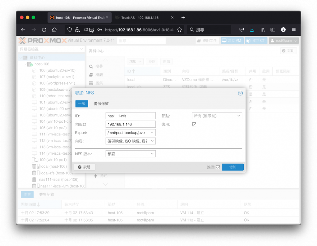Open the 節點 nodes dropdown
This screenshot has height=246, width=317.
pyautogui.click(x=238, y=116)
